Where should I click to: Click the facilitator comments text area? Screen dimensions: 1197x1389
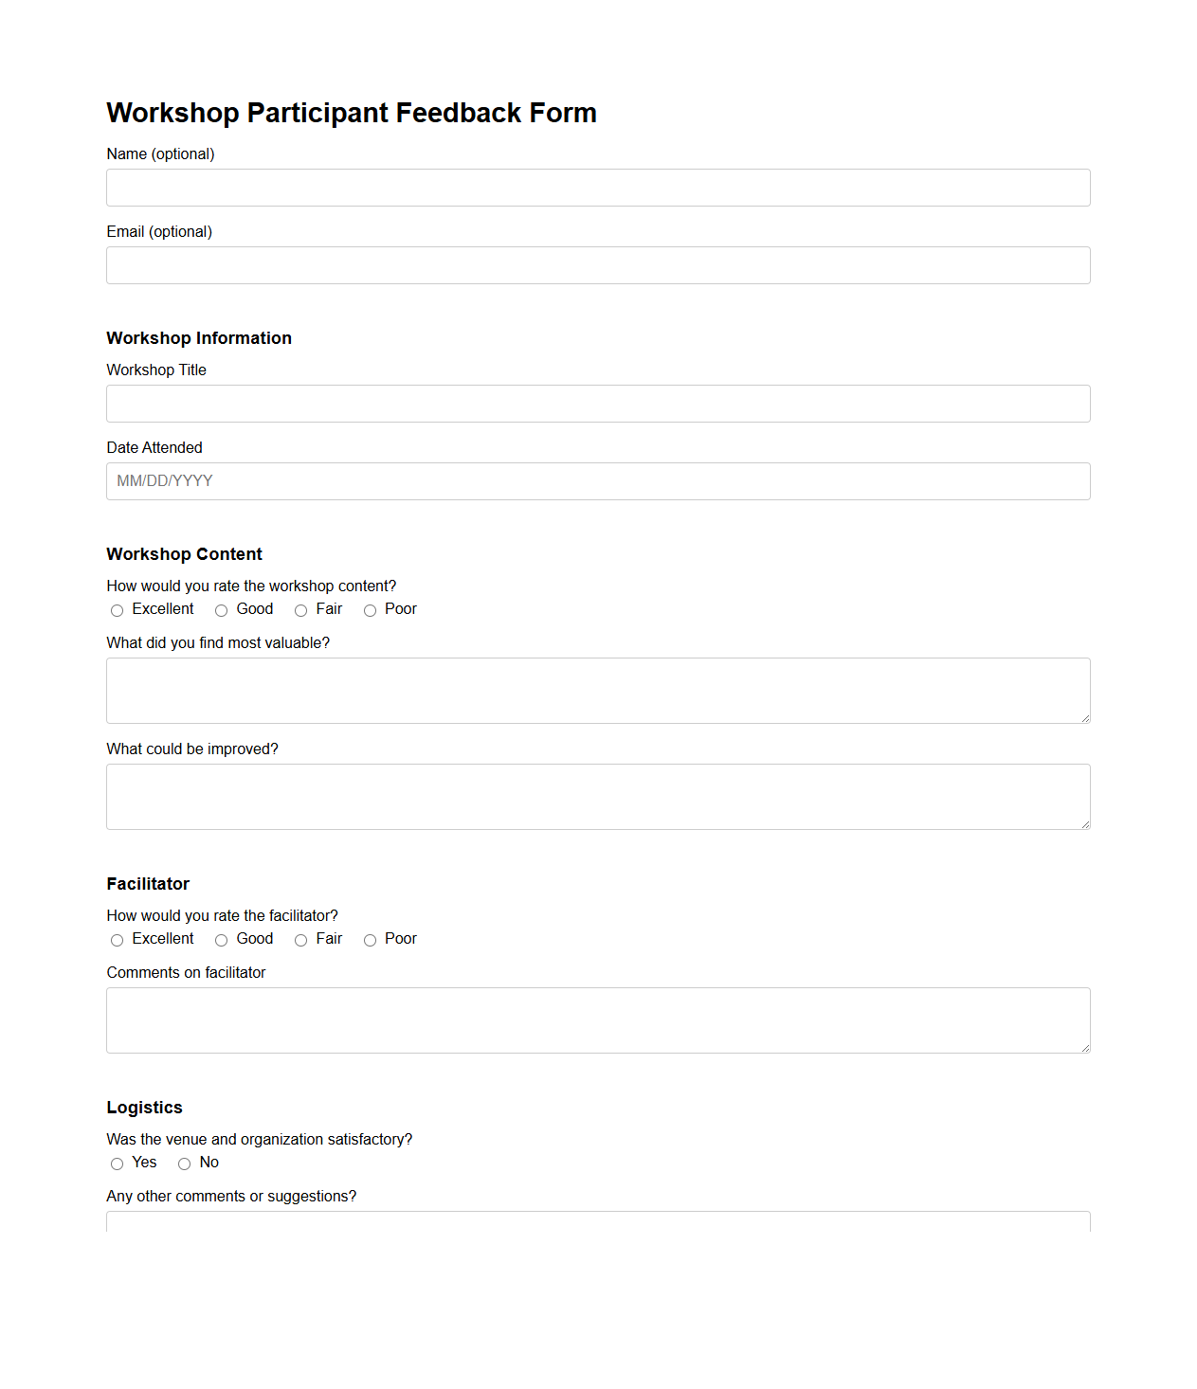(597, 1019)
